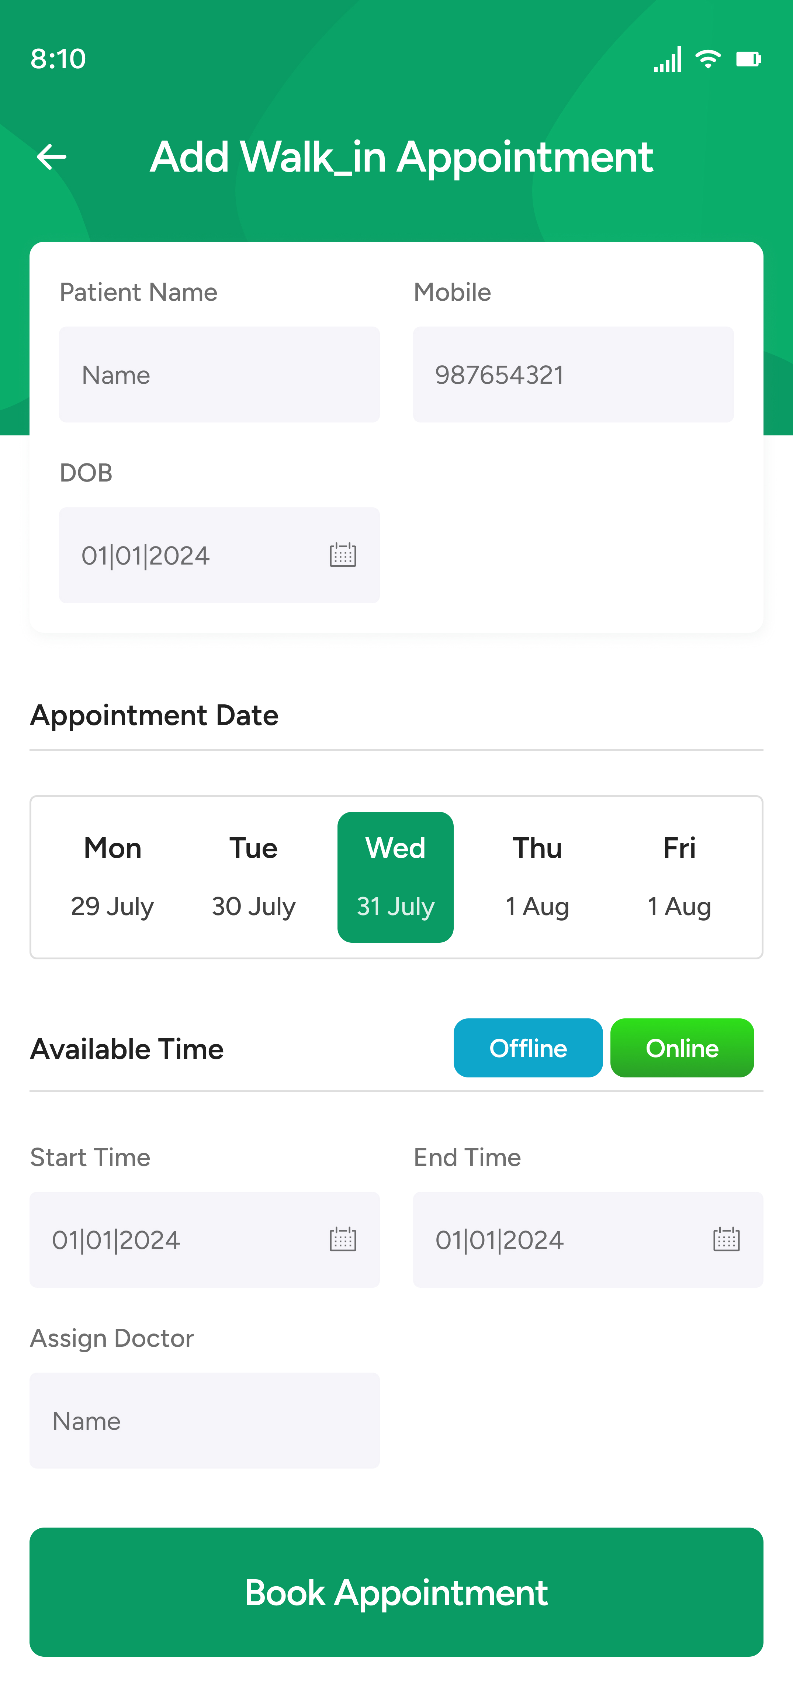Image resolution: width=793 pixels, height=1701 pixels.
Task: Select the Online appointment mode
Action: [x=681, y=1048]
